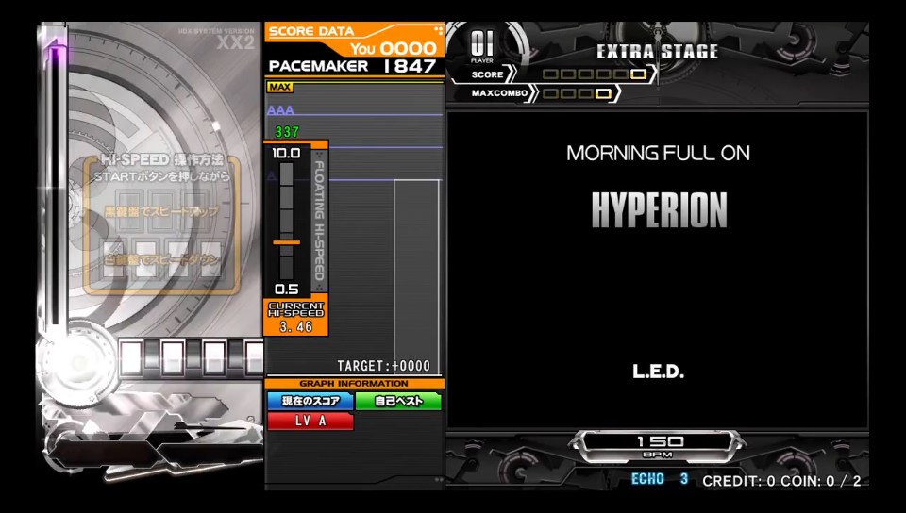Click the purple groove gauge bar
This screenshot has height=513, width=906.
(x=57, y=185)
